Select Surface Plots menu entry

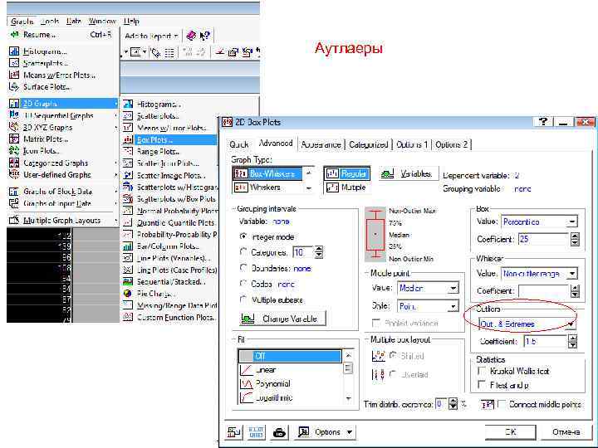coord(47,87)
